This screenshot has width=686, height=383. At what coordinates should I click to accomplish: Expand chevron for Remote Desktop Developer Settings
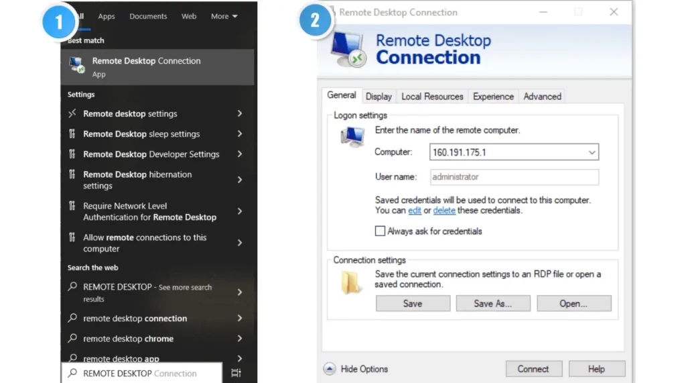click(240, 154)
